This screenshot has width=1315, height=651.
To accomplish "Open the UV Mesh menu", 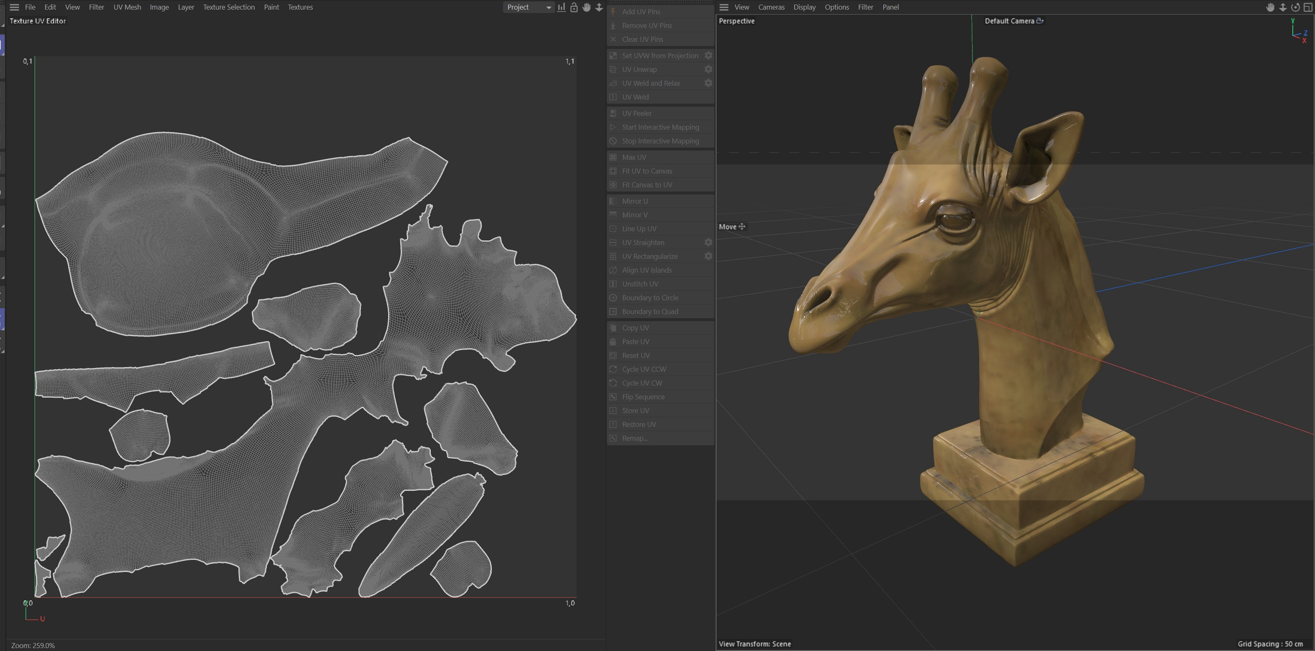I will (127, 7).
